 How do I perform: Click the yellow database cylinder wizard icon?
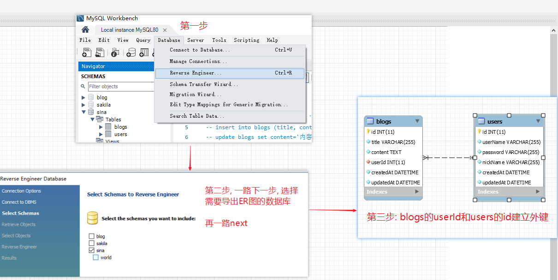pyautogui.click(x=93, y=218)
